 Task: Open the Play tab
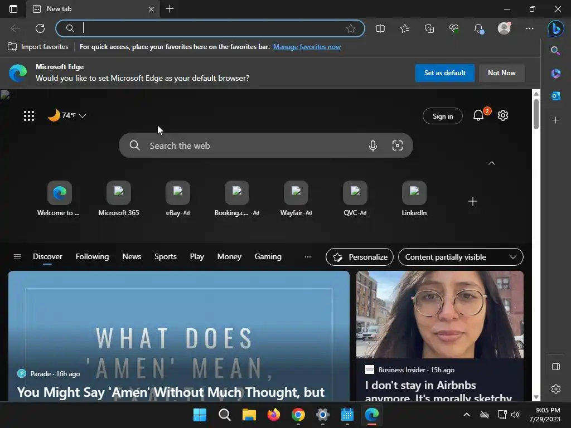197,256
